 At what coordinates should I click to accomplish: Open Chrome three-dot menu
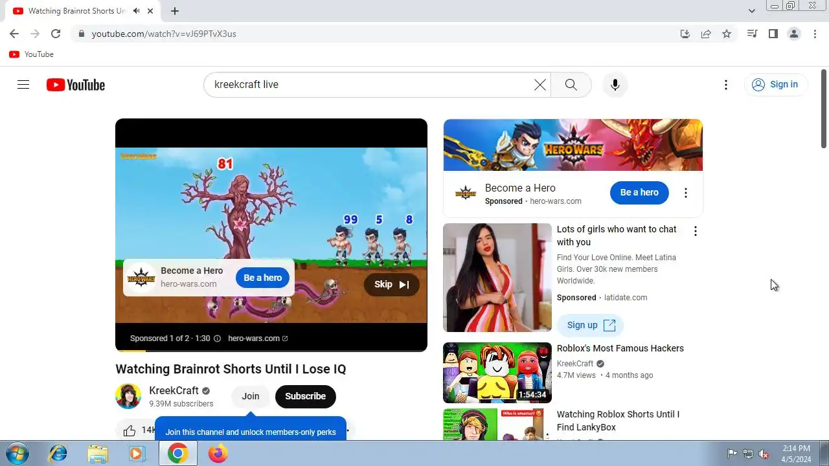click(815, 34)
